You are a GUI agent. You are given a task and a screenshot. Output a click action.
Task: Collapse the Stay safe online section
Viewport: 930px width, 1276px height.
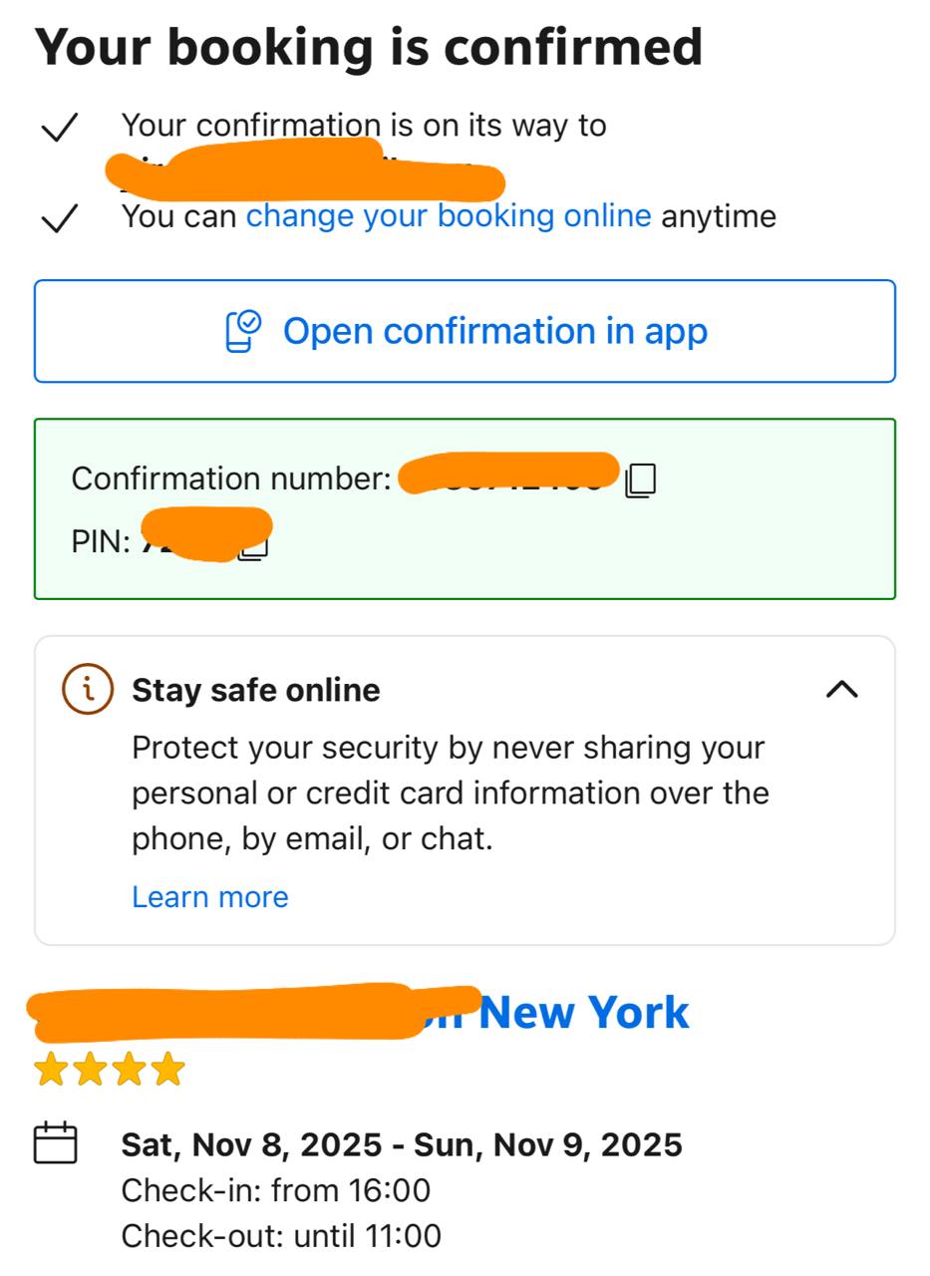[x=842, y=689]
